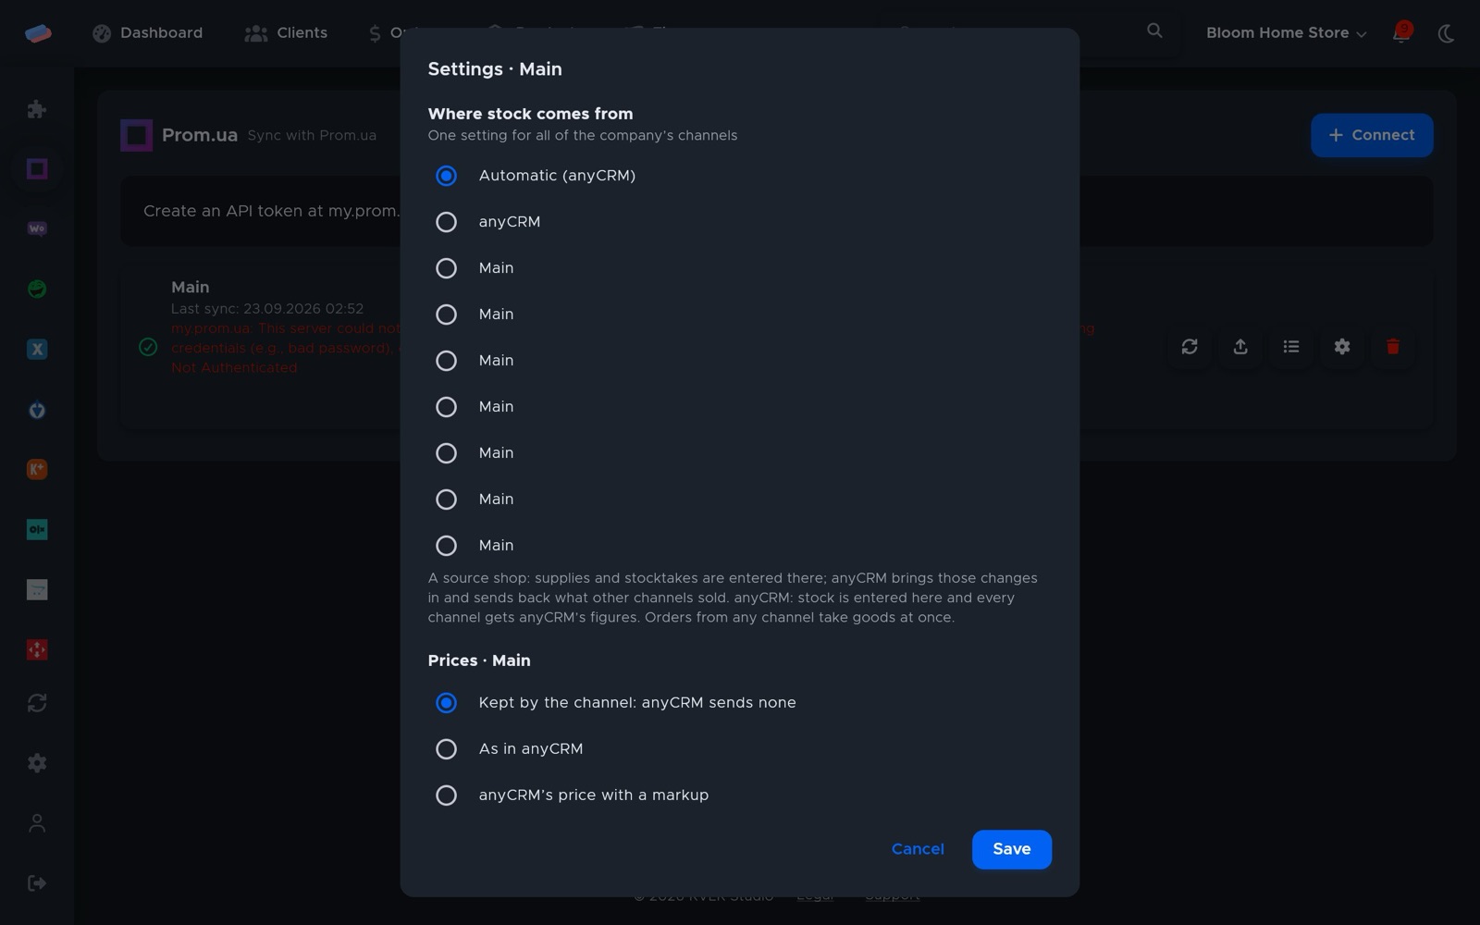Open the WooCommerce 'Wo' sidebar icon

tap(37, 228)
